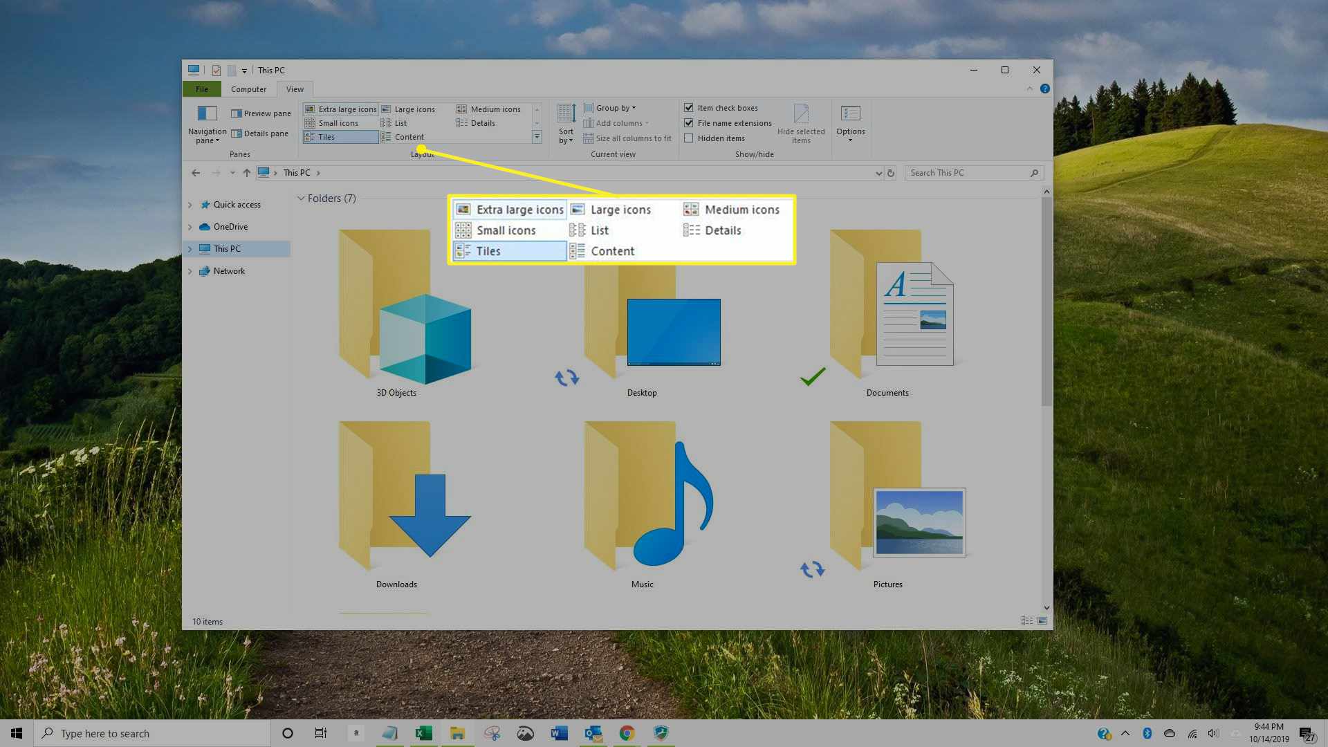Screen dimensions: 1328x747
Task: Click the Properties quick access icon
Action: coord(216,70)
